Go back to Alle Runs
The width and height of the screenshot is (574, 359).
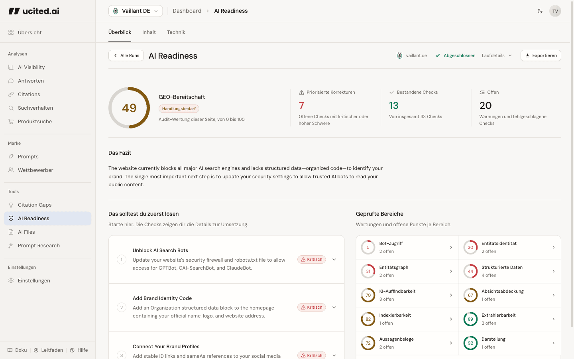click(126, 56)
